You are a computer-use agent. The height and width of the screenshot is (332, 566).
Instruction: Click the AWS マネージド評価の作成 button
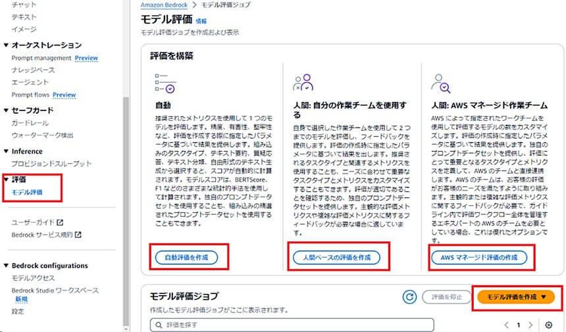click(x=479, y=257)
